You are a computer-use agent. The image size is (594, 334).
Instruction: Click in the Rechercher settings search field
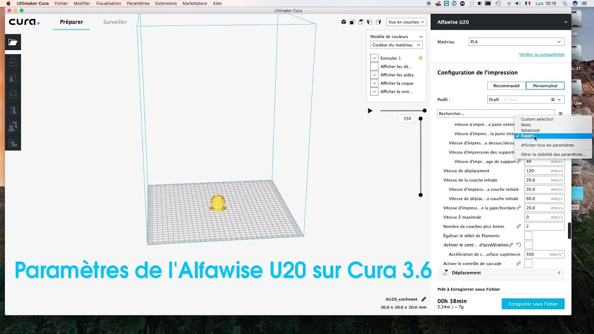(x=496, y=113)
